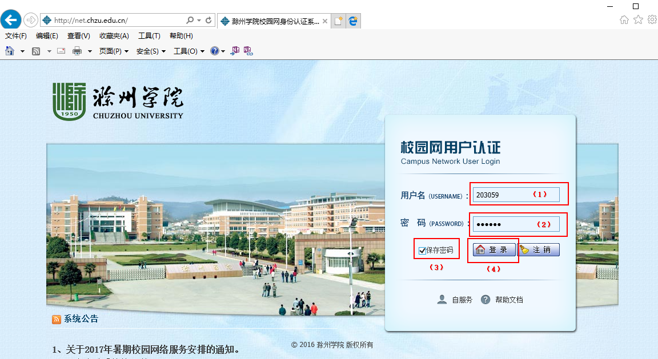Click the Send to OneNote icon
The width and height of the screenshot is (658, 359).
point(235,51)
